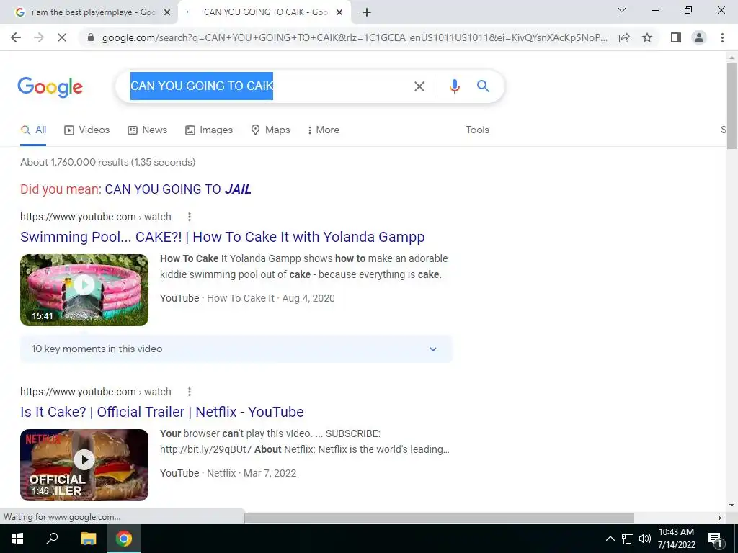The width and height of the screenshot is (738, 553).
Task: Stop loading the page
Action: (x=62, y=37)
